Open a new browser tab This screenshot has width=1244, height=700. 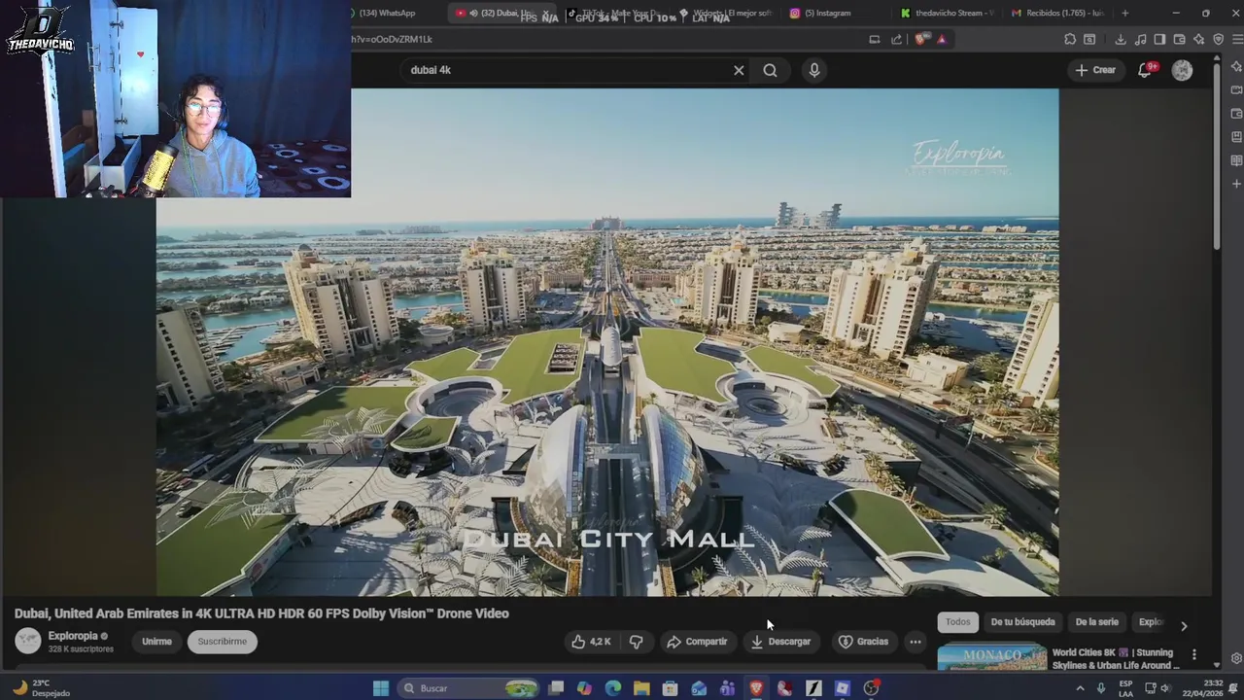(1124, 13)
